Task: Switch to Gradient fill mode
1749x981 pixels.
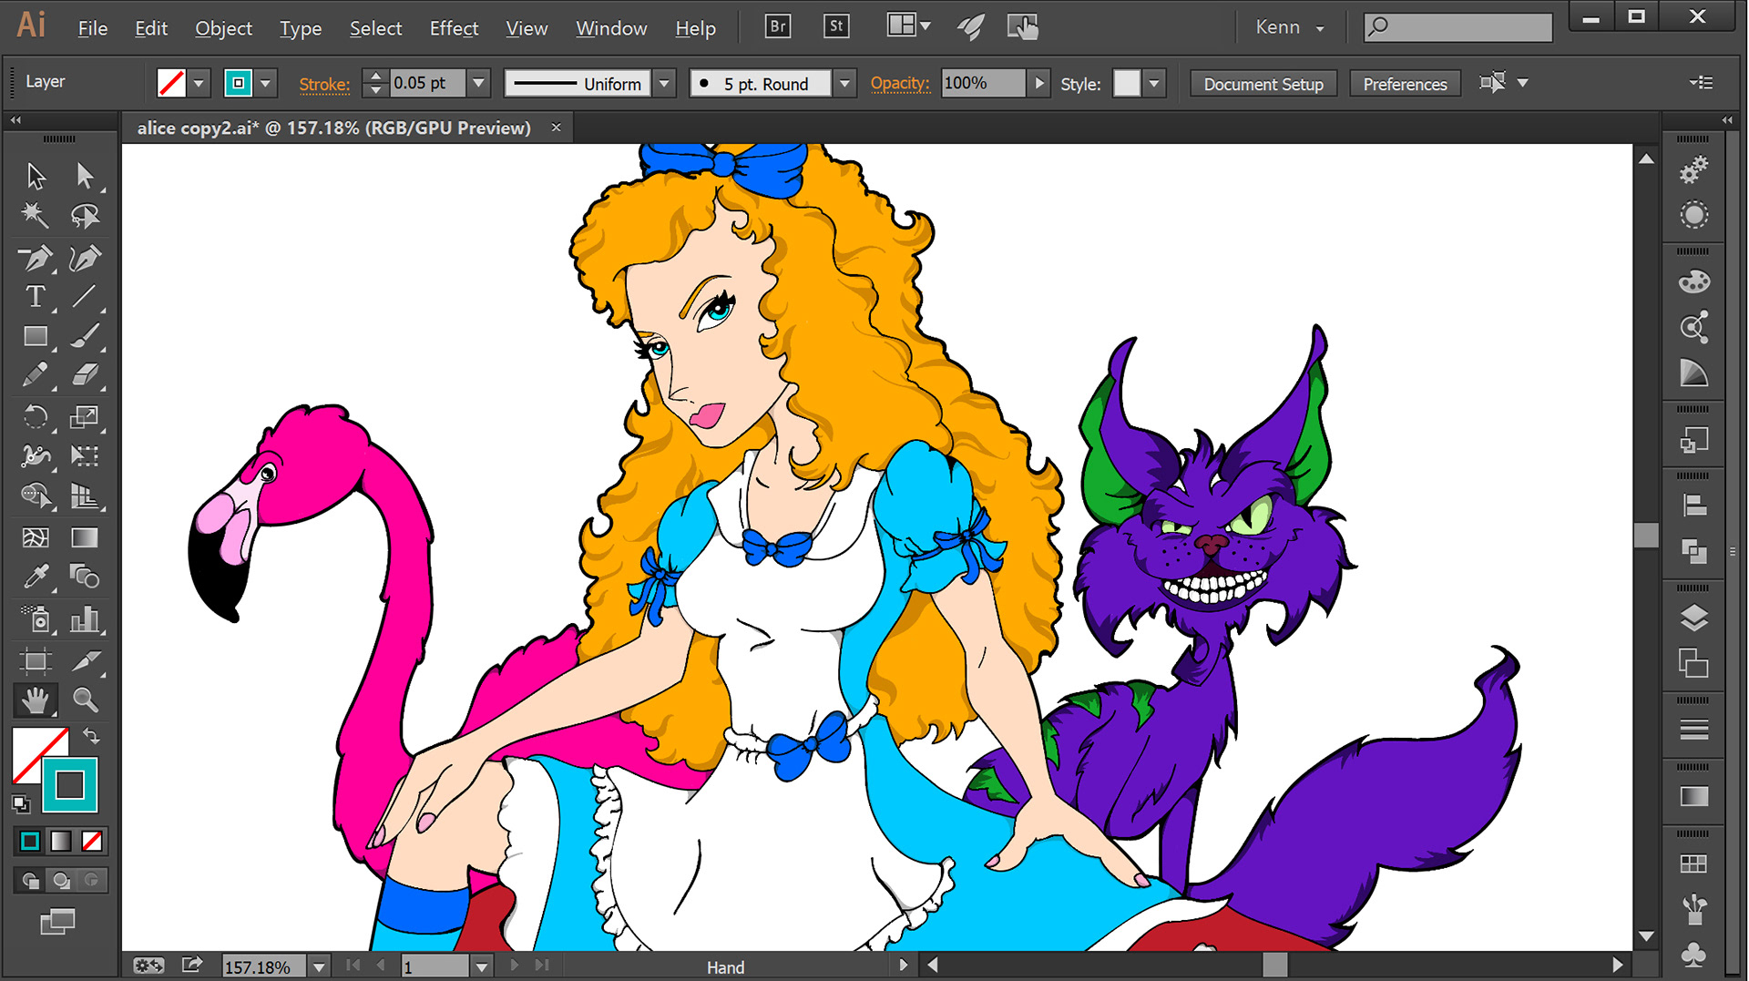Action: click(61, 842)
